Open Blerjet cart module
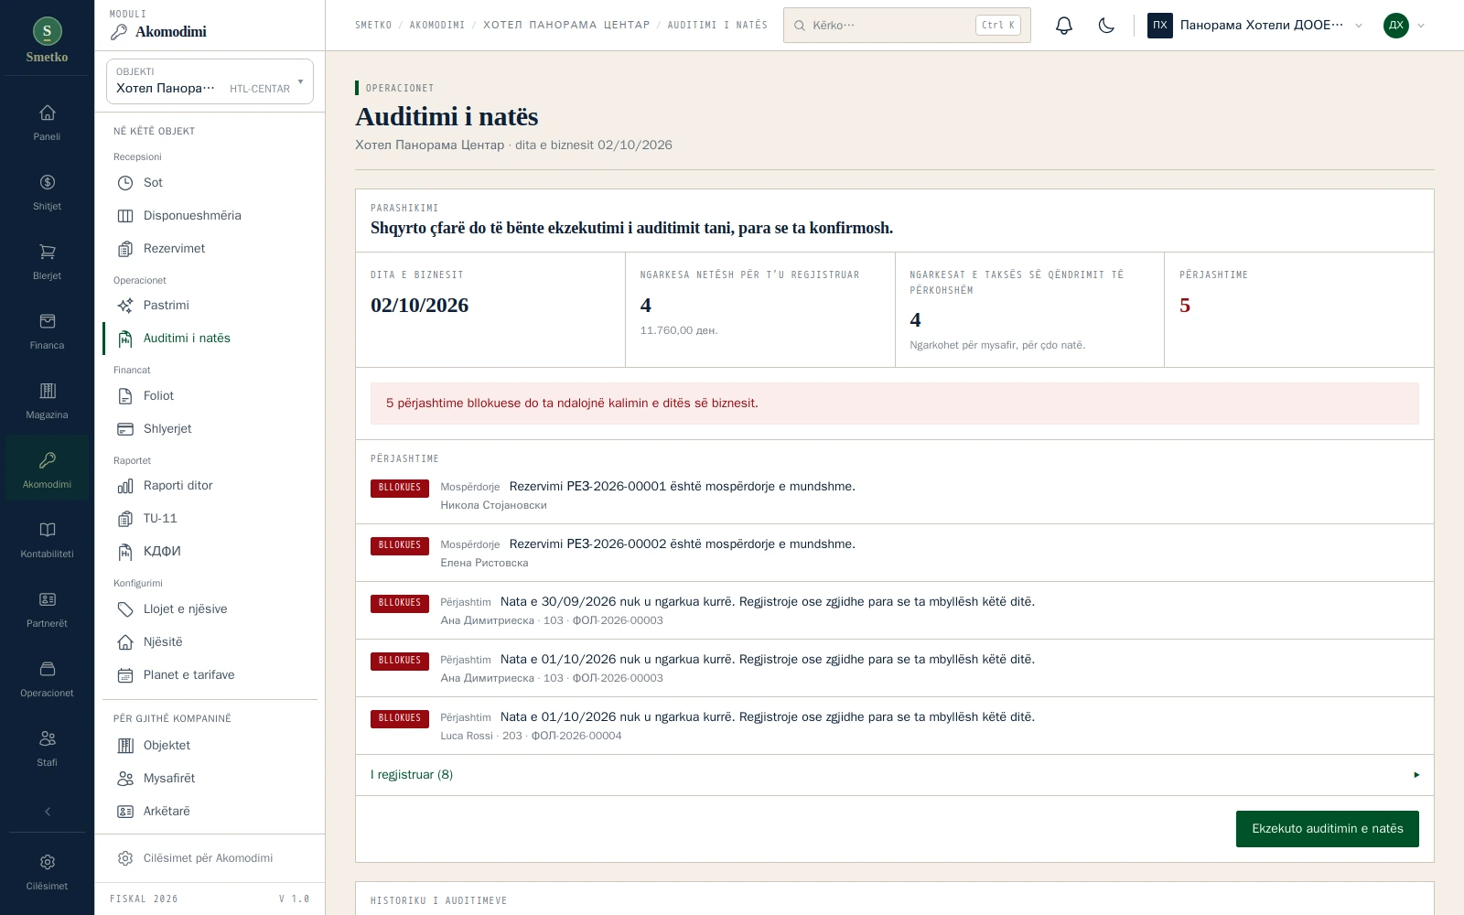The height and width of the screenshot is (915, 1464). point(47,263)
